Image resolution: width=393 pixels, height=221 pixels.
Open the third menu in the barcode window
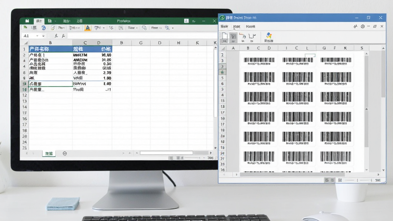[250, 26]
